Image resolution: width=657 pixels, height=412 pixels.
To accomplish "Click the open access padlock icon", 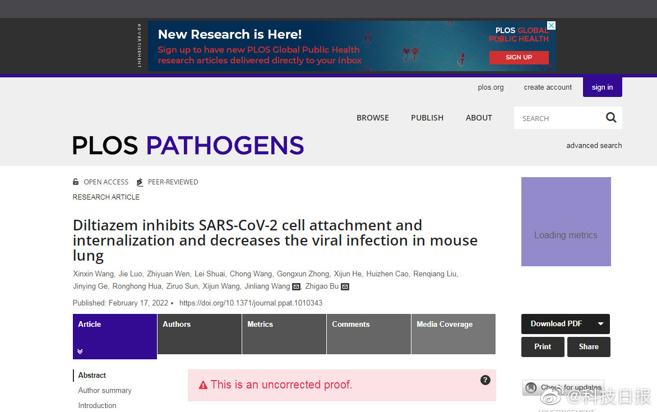I will pos(76,182).
